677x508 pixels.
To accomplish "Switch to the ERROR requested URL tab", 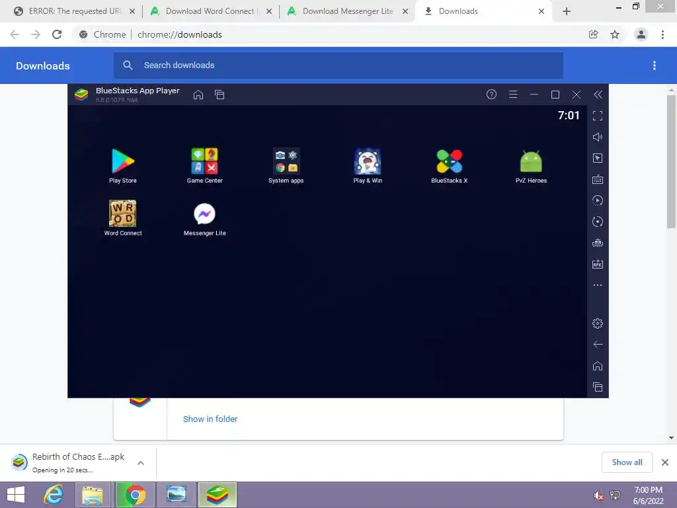I will (x=74, y=11).
